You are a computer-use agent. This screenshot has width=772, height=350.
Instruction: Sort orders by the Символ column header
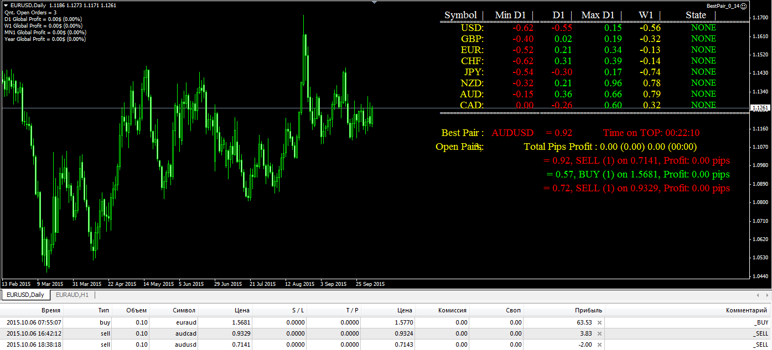(184, 310)
